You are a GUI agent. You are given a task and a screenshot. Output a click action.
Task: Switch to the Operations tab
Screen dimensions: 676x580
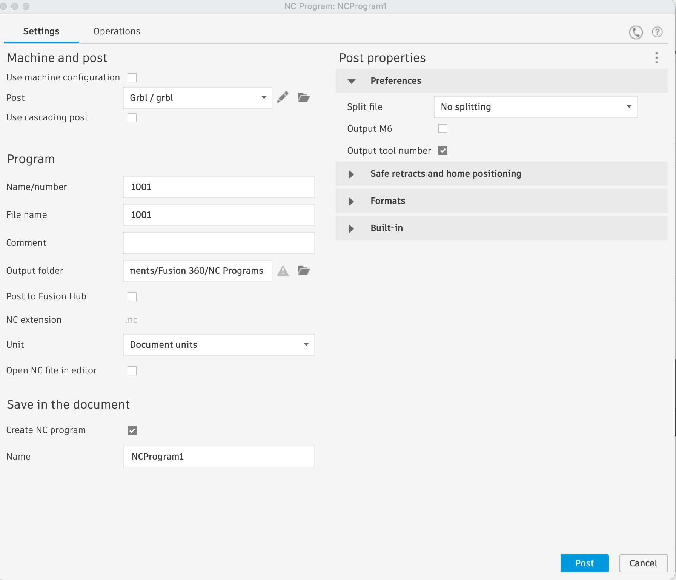pos(117,31)
